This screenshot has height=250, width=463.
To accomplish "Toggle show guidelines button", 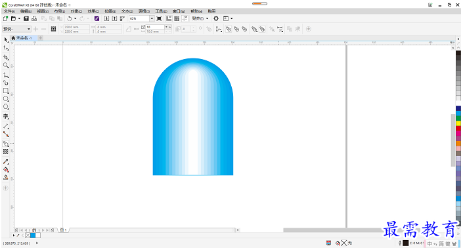I will click(x=185, y=18).
